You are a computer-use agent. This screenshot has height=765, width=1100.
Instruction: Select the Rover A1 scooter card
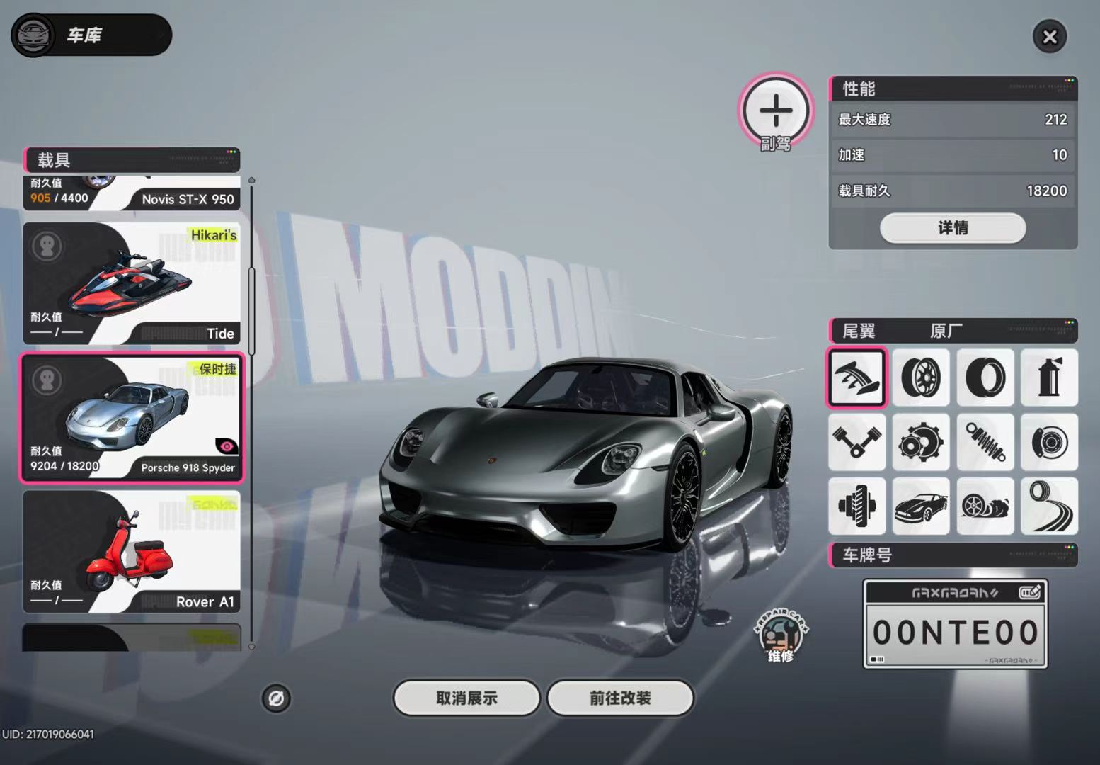[x=132, y=552]
